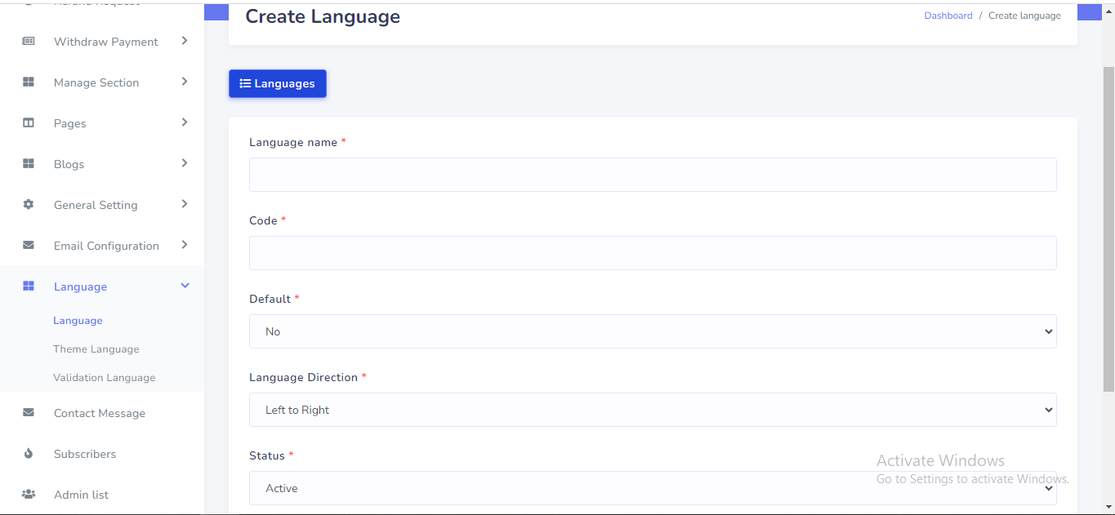Go to Dashboard via breadcrumb link
The width and height of the screenshot is (1115, 515).
[948, 16]
